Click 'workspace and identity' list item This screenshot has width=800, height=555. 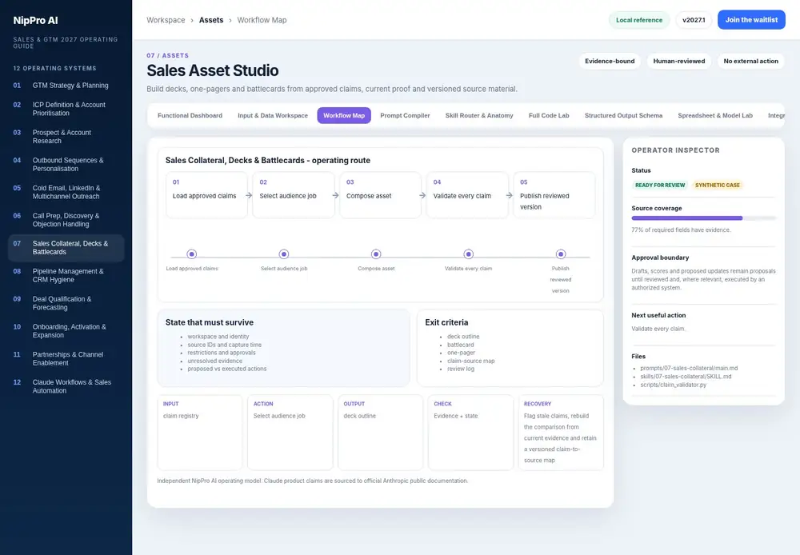tap(218, 337)
